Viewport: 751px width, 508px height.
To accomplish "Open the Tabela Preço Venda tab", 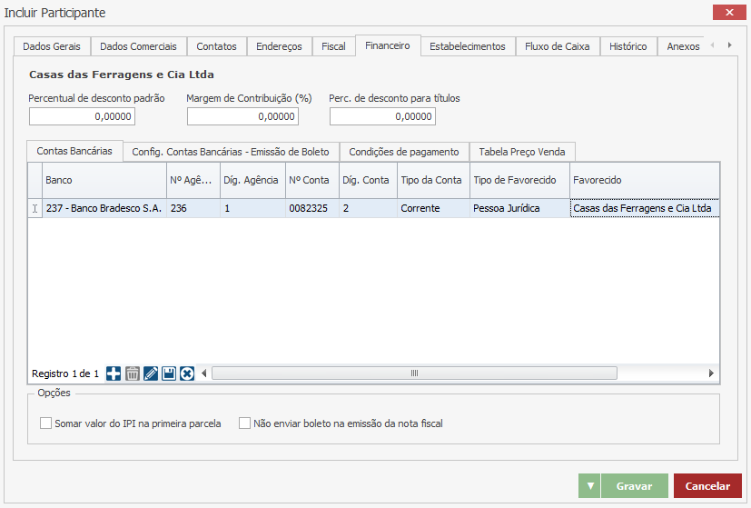I will point(521,152).
